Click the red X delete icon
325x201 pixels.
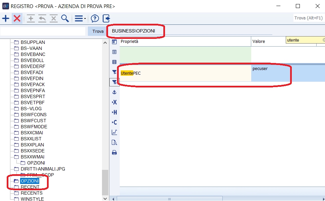click(17, 18)
